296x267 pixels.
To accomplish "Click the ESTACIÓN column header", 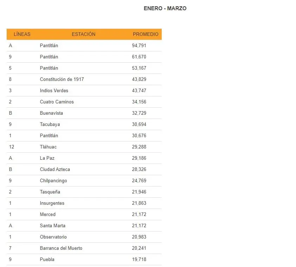I will (x=83, y=34).
